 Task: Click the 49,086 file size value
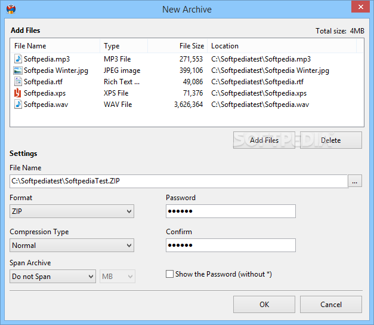pyautogui.click(x=193, y=82)
